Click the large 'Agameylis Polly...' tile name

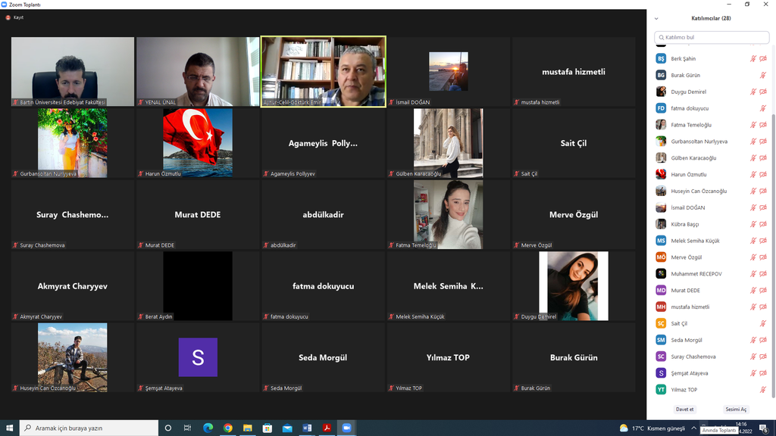pos(323,143)
